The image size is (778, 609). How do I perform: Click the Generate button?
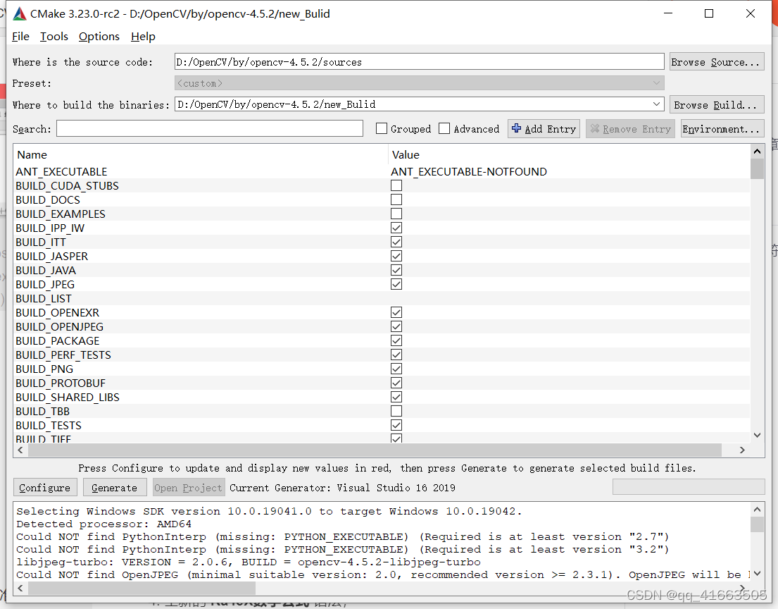pyautogui.click(x=114, y=488)
